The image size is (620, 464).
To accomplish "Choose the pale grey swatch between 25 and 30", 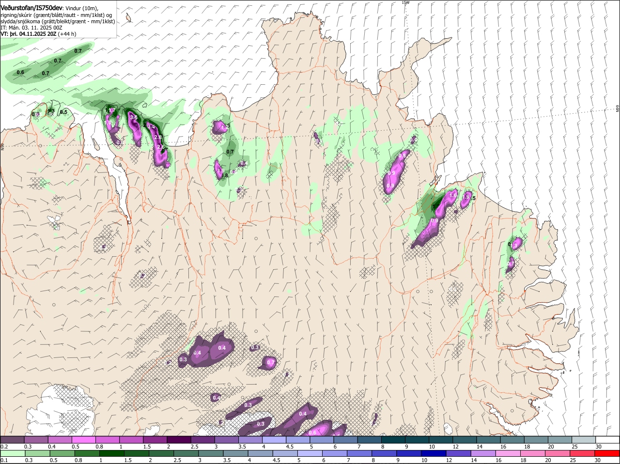I will click(x=584, y=439).
